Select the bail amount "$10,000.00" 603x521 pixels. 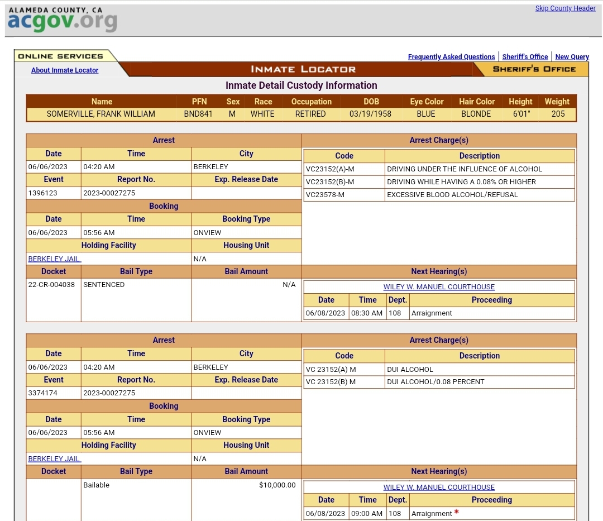[x=277, y=485]
